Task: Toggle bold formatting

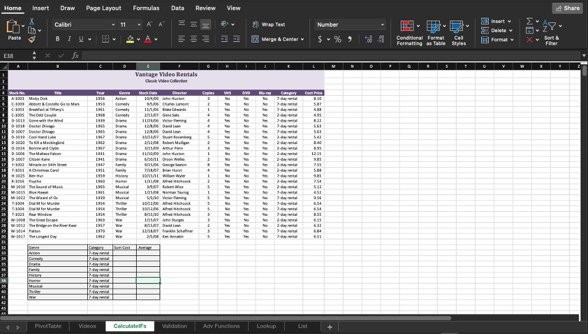Action: coord(57,39)
